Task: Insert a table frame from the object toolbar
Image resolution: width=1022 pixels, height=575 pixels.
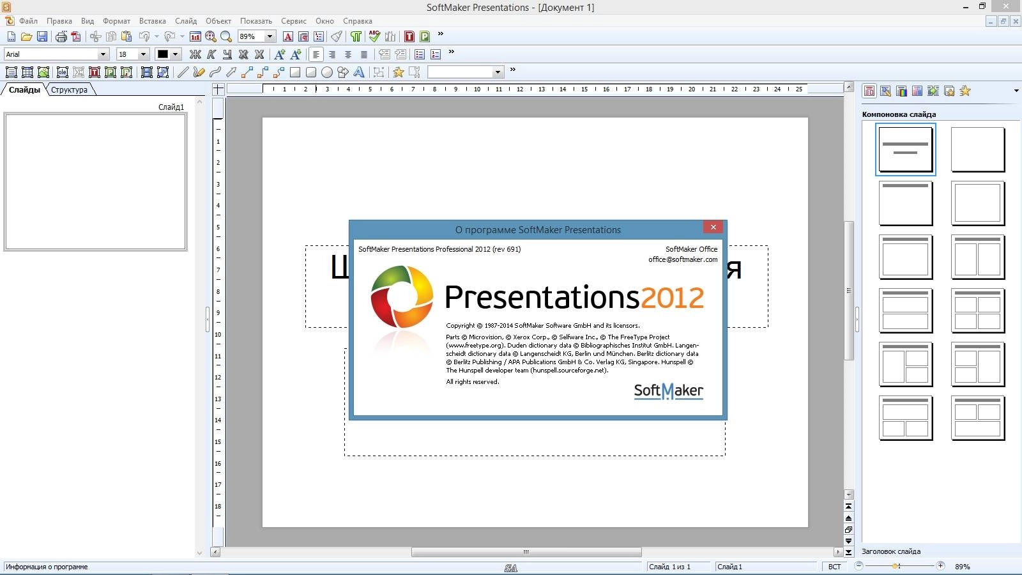Action: [27, 72]
